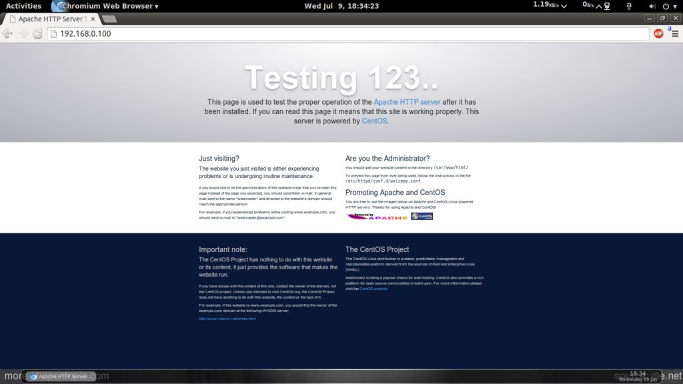
Task: Click the Powered by Apache logo
Action: click(378, 216)
